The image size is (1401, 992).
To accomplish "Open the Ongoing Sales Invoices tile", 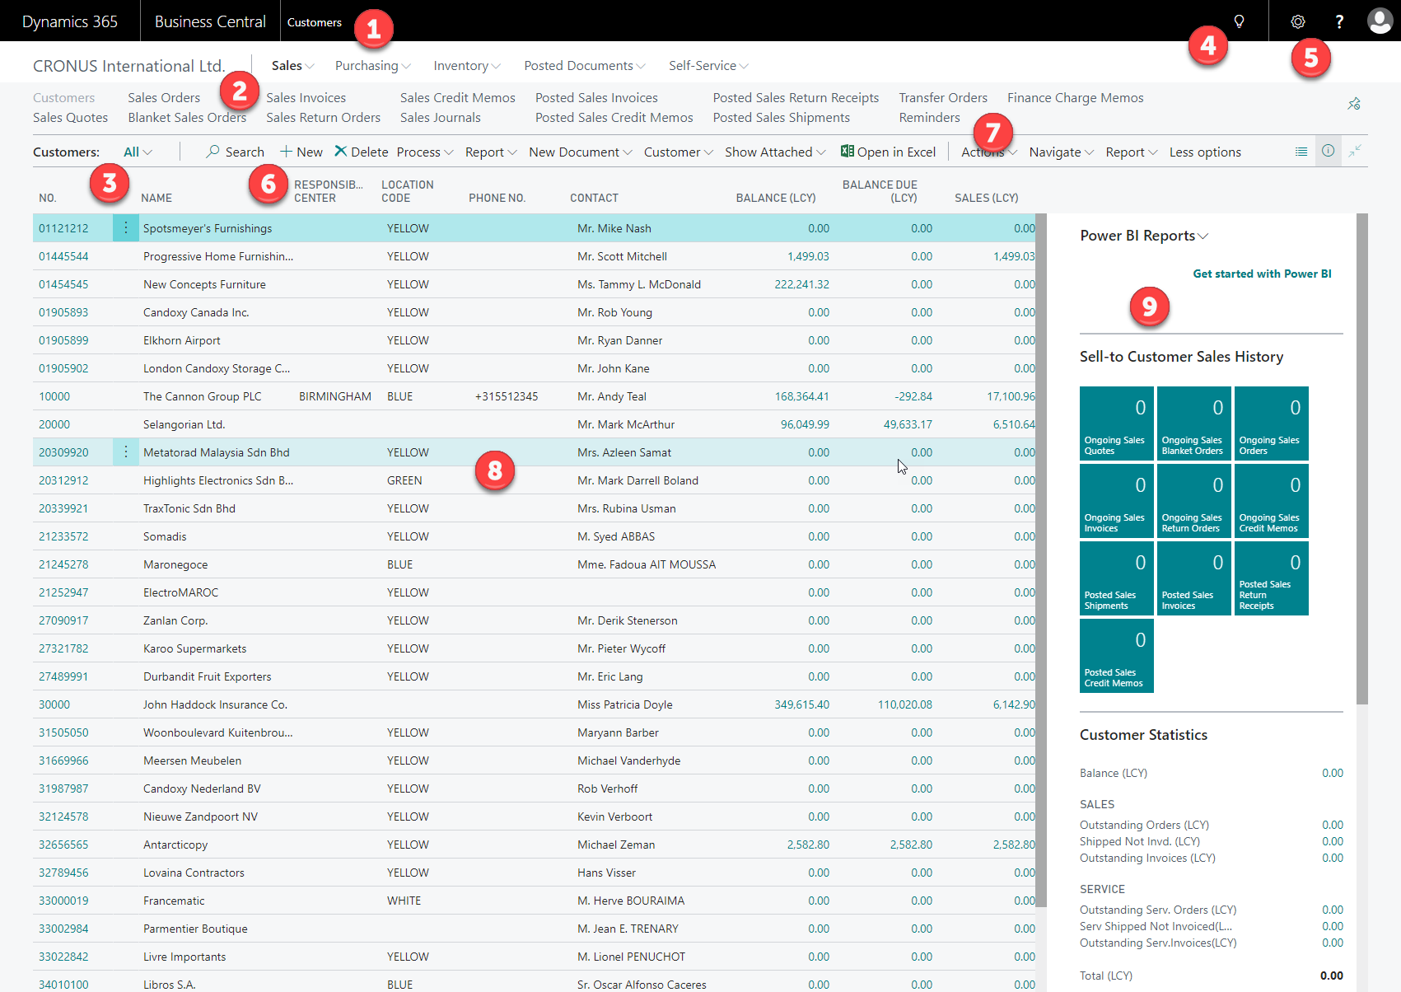I will (x=1116, y=501).
